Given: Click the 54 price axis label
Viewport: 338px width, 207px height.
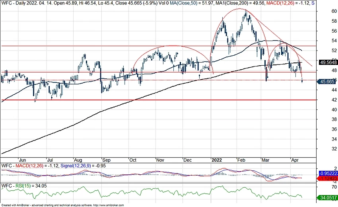Looking at the screenshot, I should click(334, 41).
